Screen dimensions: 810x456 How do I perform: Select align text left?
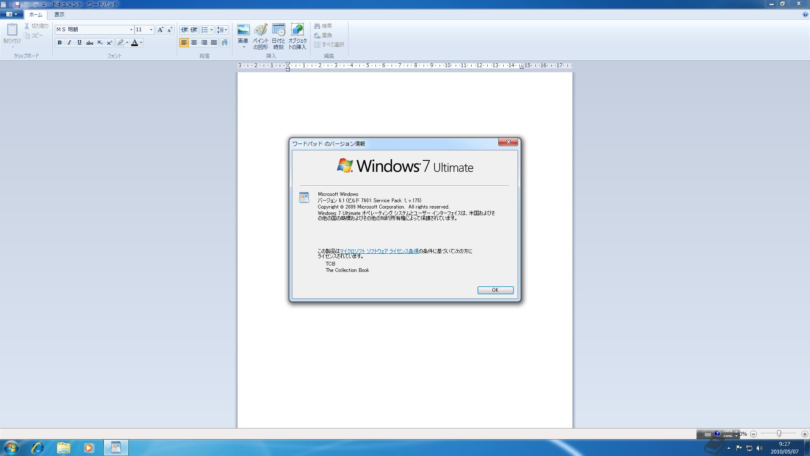184,43
